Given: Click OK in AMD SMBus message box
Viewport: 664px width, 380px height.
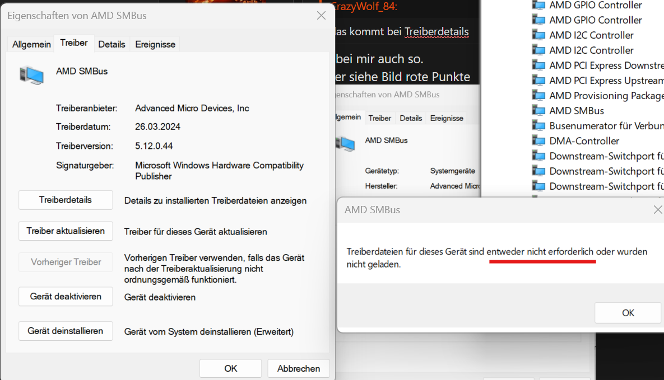Looking at the screenshot, I should click(628, 313).
